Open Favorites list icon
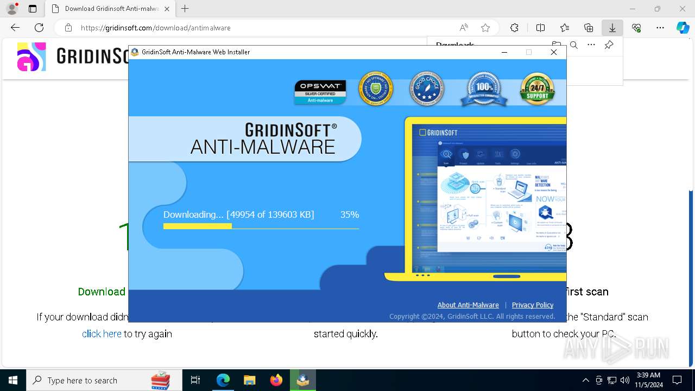695x391 pixels. pyautogui.click(x=565, y=28)
